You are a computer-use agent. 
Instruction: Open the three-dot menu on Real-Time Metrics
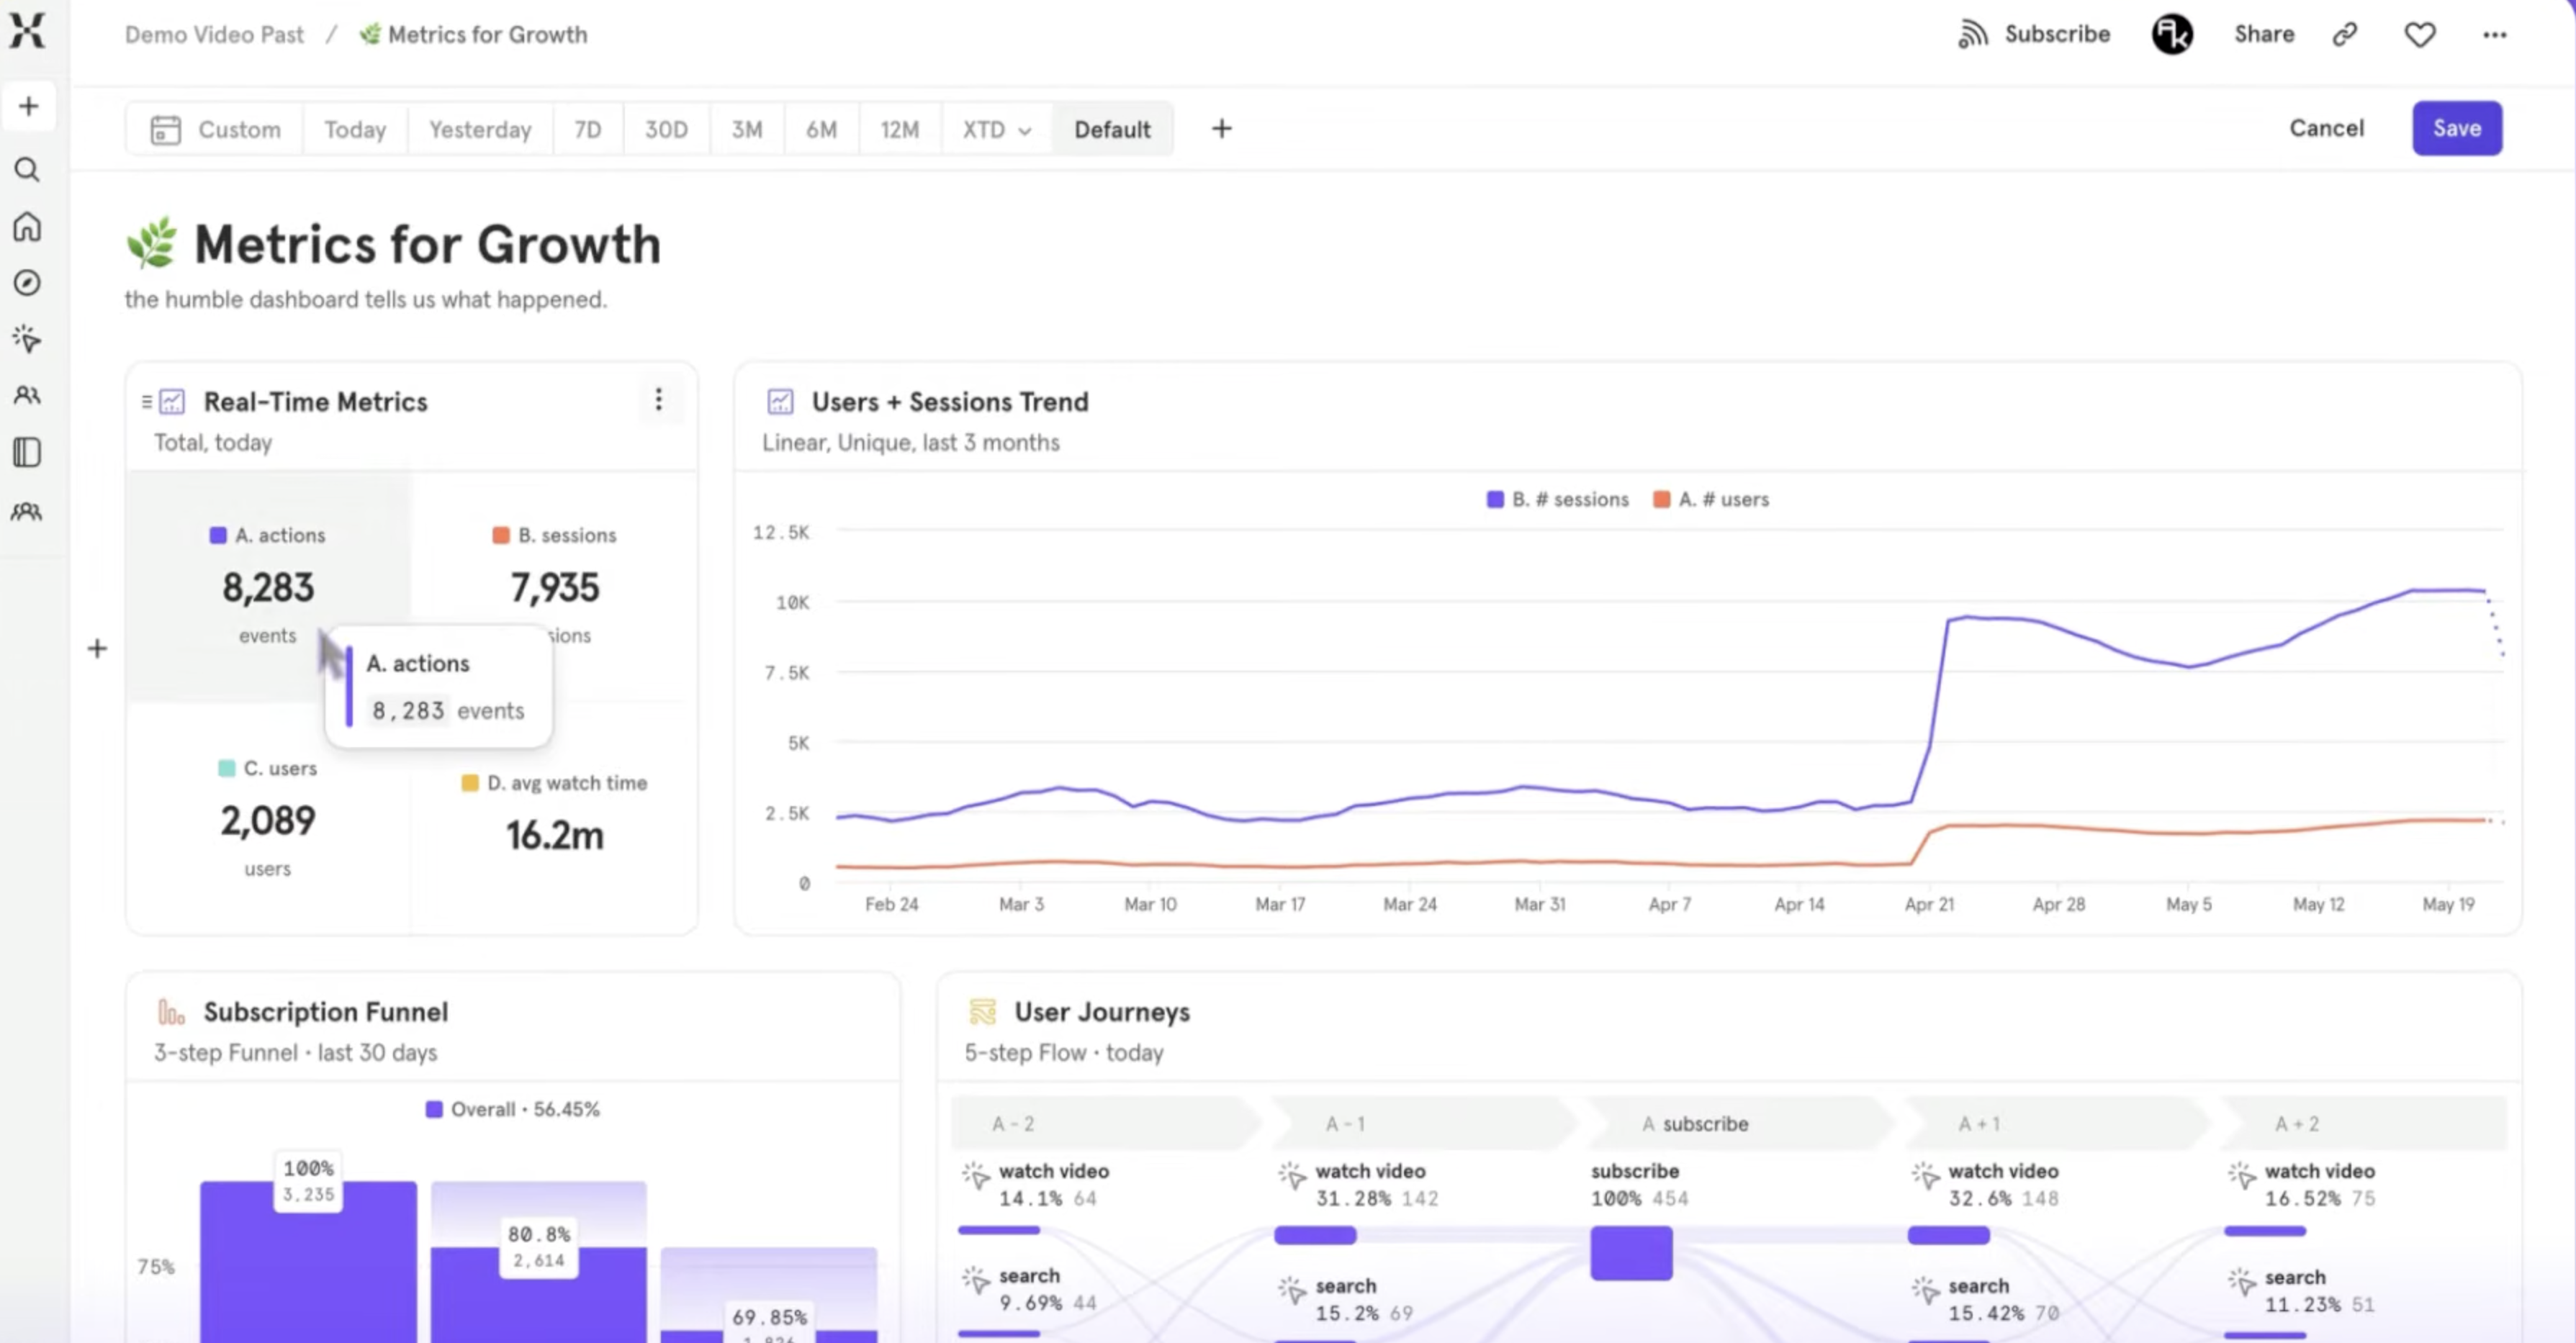pyautogui.click(x=659, y=400)
